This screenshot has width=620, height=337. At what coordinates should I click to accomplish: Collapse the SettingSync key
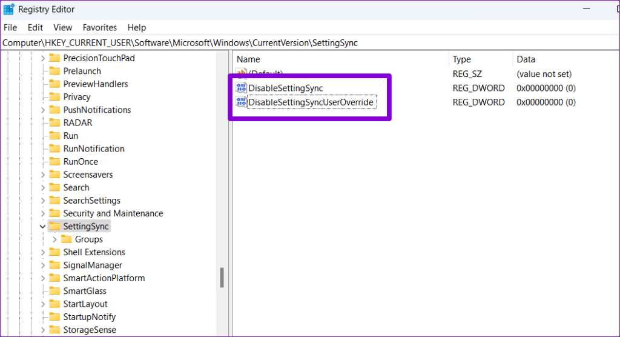click(43, 227)
